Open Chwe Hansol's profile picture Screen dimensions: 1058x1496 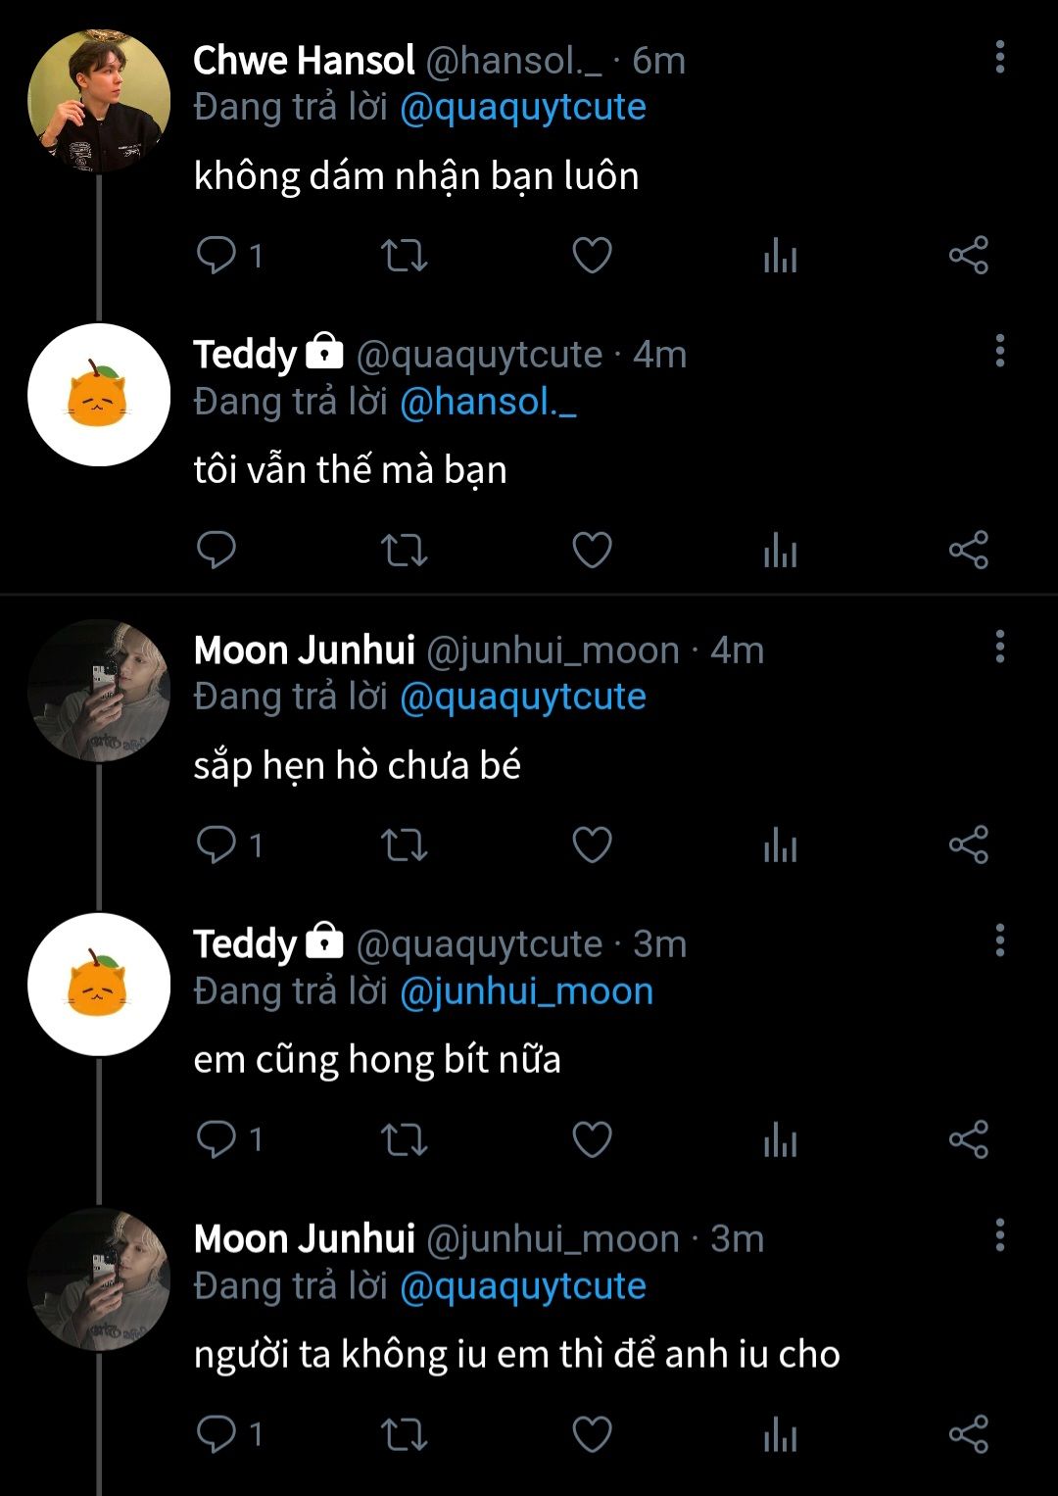coord(99,101)
